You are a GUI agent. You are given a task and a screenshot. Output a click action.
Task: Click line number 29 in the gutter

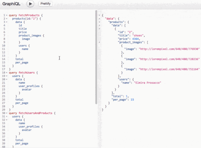tap(3, 110)
